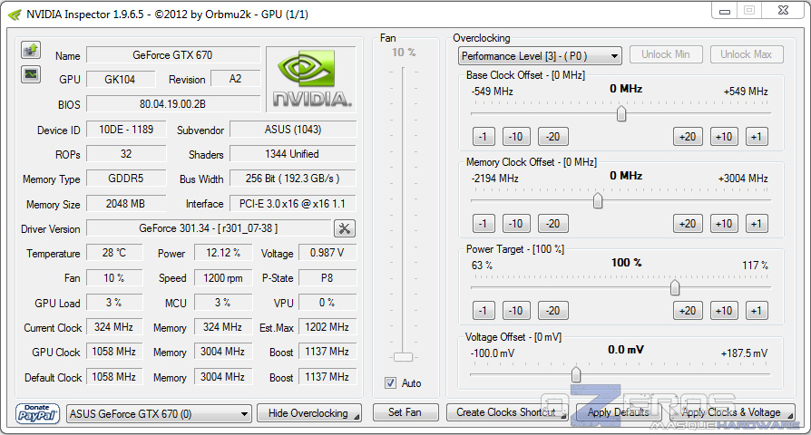Click the Driver Version GeForce 301.34 field
Viewport: 811px width, 435px height.
tap(209, 228)
